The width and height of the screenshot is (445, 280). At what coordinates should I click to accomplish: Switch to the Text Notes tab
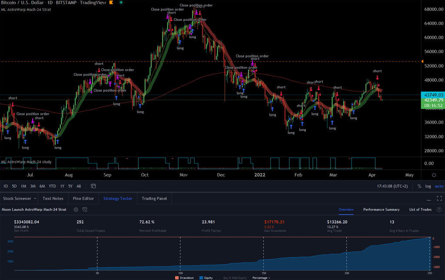pos(53,199)
